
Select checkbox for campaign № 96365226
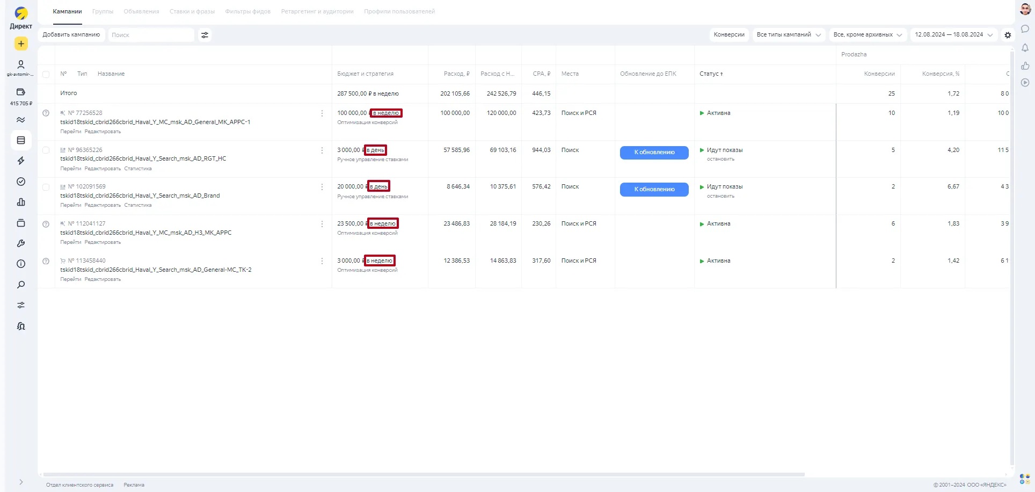pyautogui.click(x=46, y=150)
